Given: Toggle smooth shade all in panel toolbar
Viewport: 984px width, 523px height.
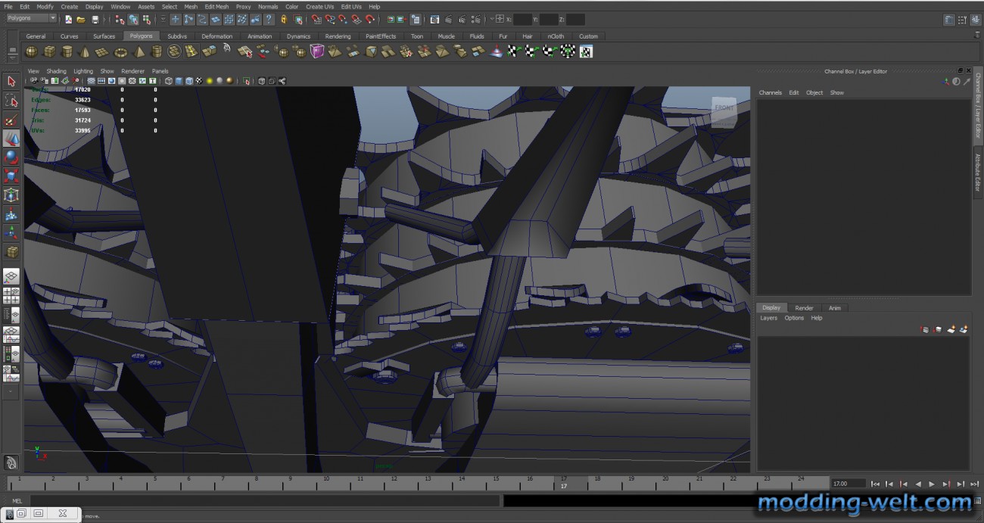Looking at the screenshot, I should click(179, 81).
